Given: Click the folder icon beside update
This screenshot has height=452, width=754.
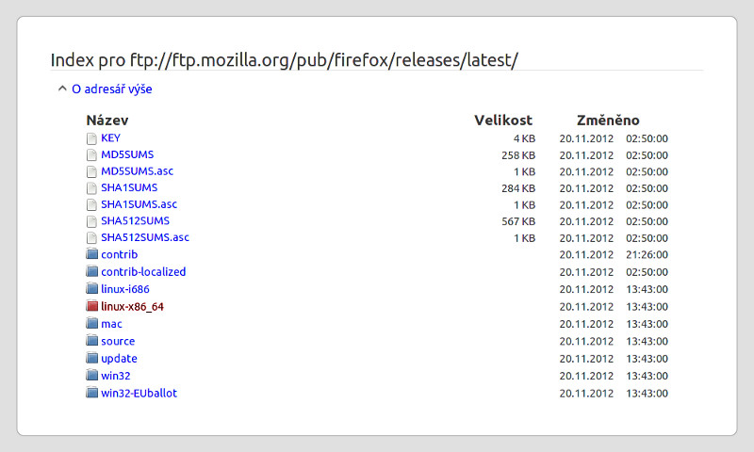Looking at the screenshot, I should tap(91, 358).
